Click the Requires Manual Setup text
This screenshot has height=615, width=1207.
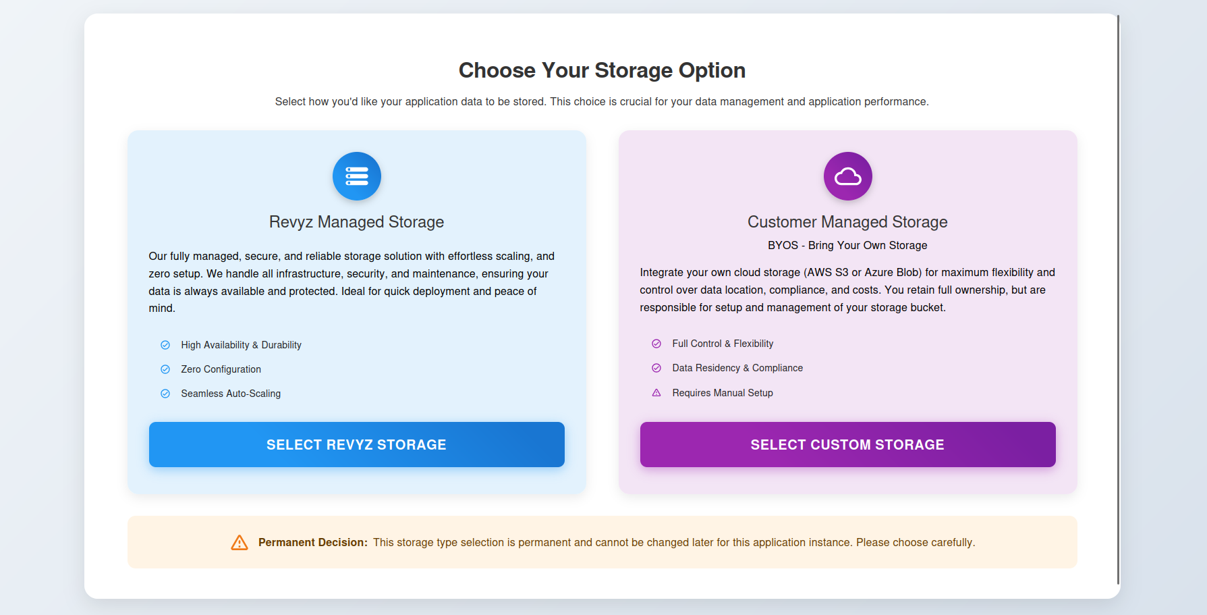pos(723,393)
